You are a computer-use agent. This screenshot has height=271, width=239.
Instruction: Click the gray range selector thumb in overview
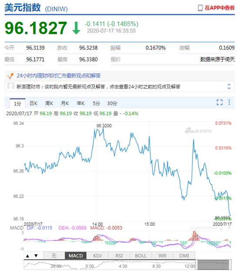tap(213, 264)
